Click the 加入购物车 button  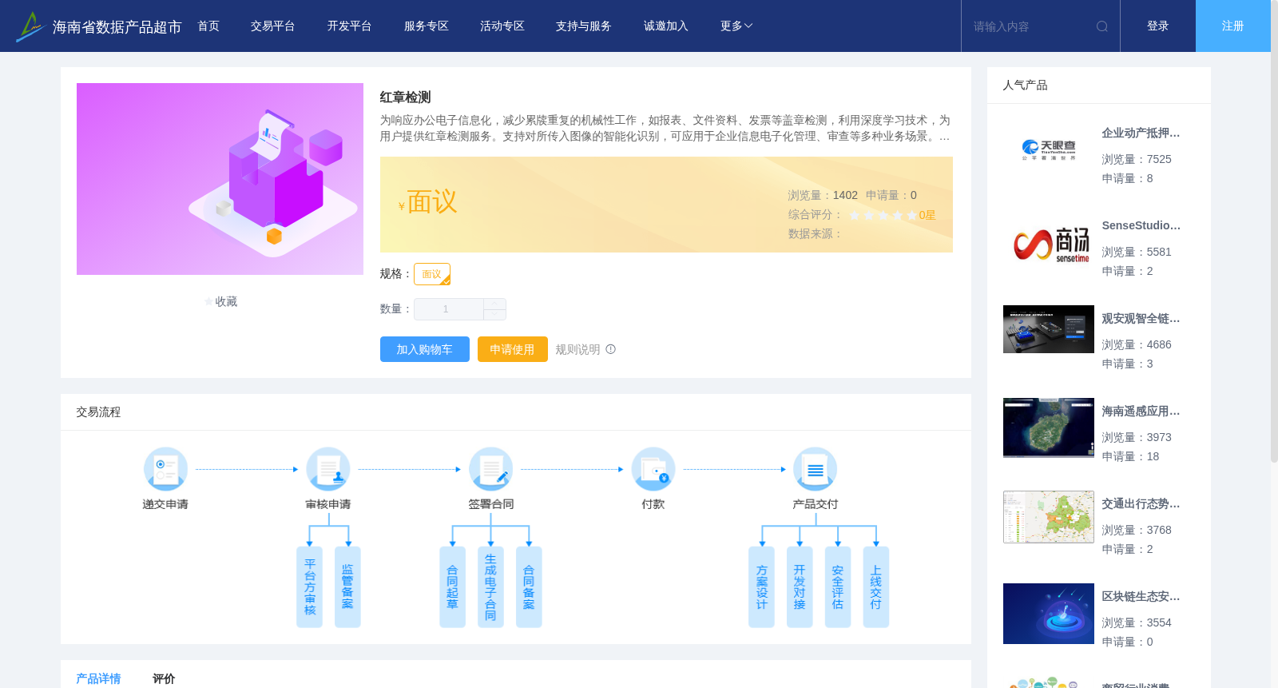pos(425,349)
